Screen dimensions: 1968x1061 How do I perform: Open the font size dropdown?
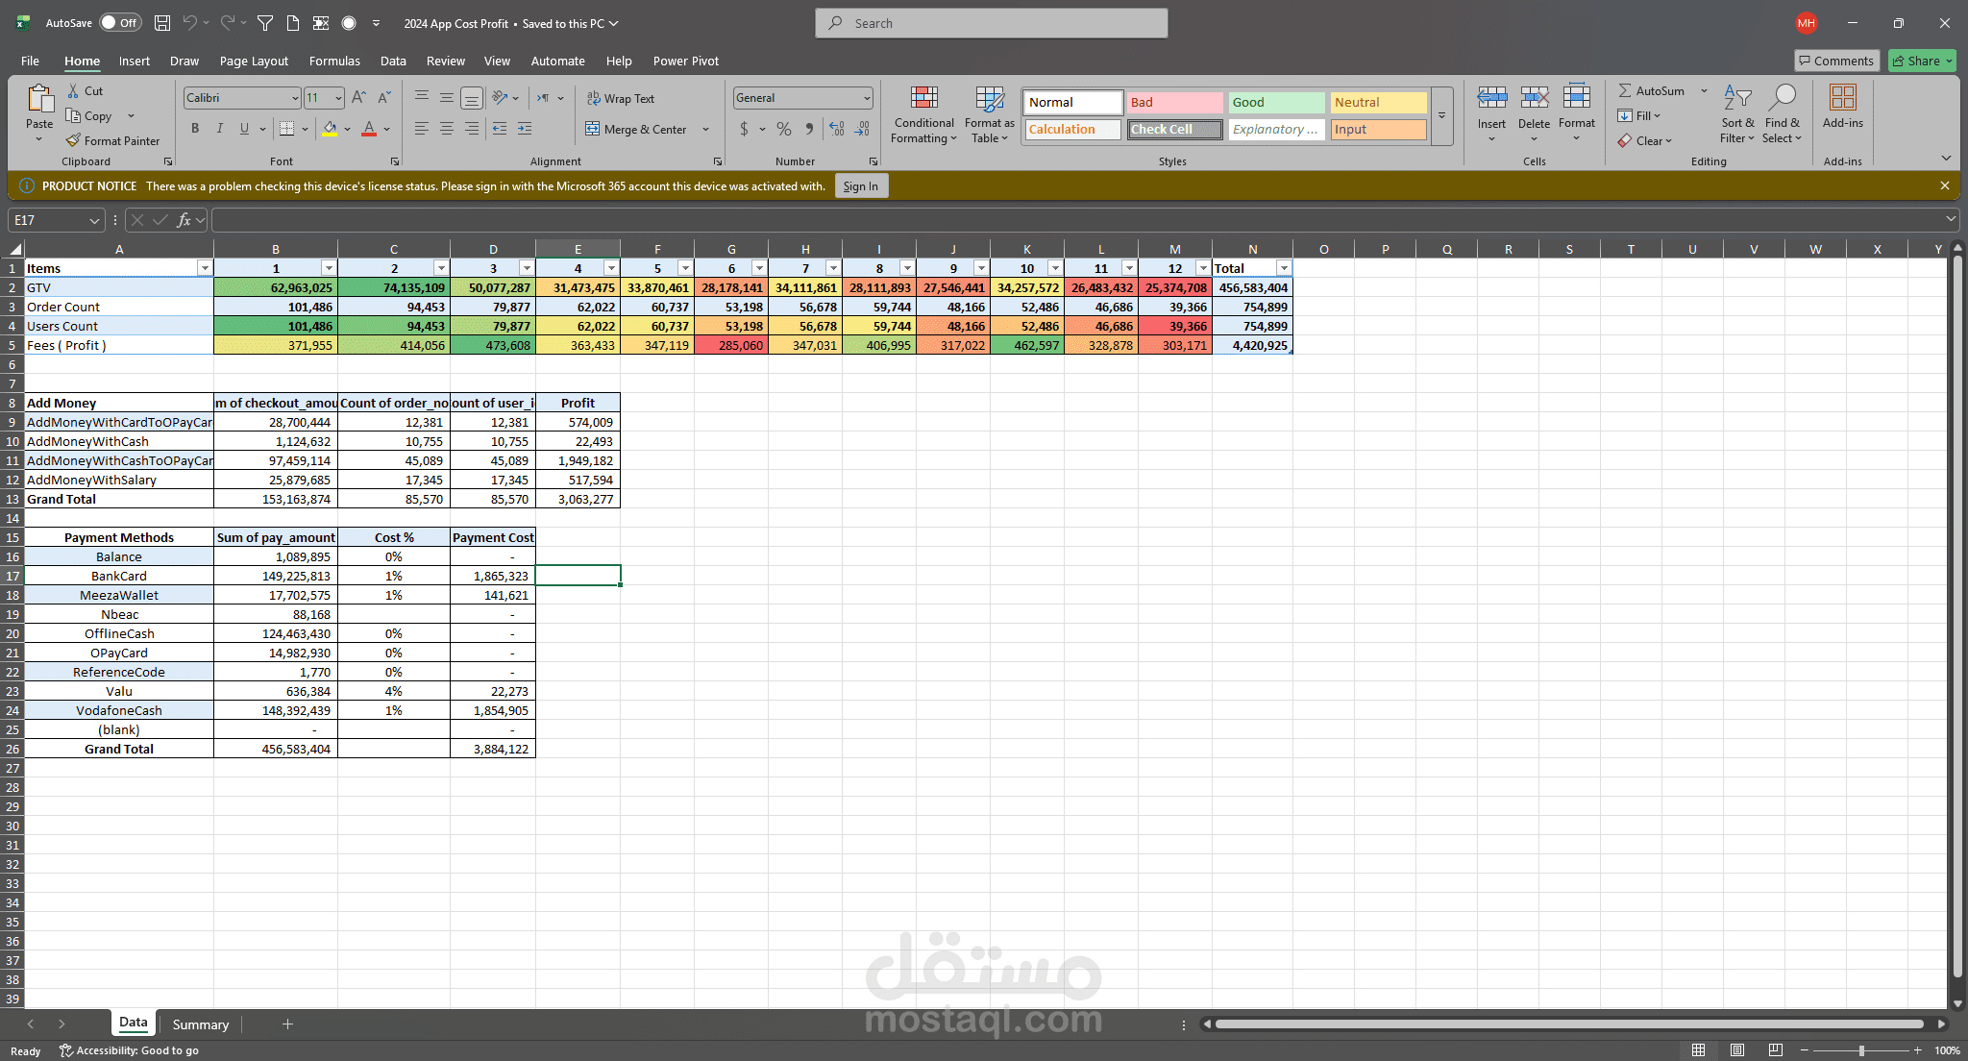[x=338, y=98]
